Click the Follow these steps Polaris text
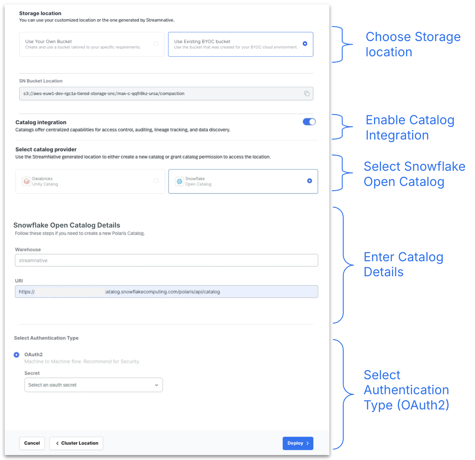 coord(80,233)
